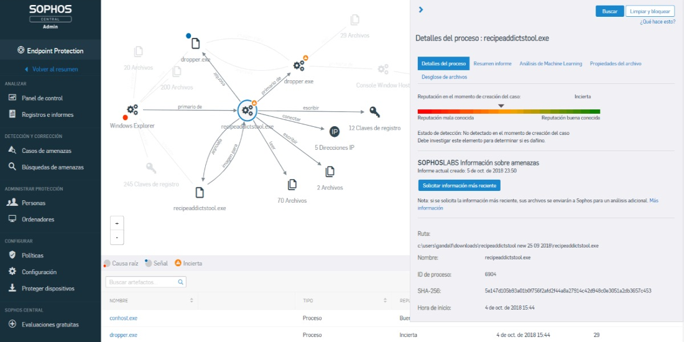Open the Configuración gear icon
This screenshot has height=342, width=684.
tap(12, 272)
